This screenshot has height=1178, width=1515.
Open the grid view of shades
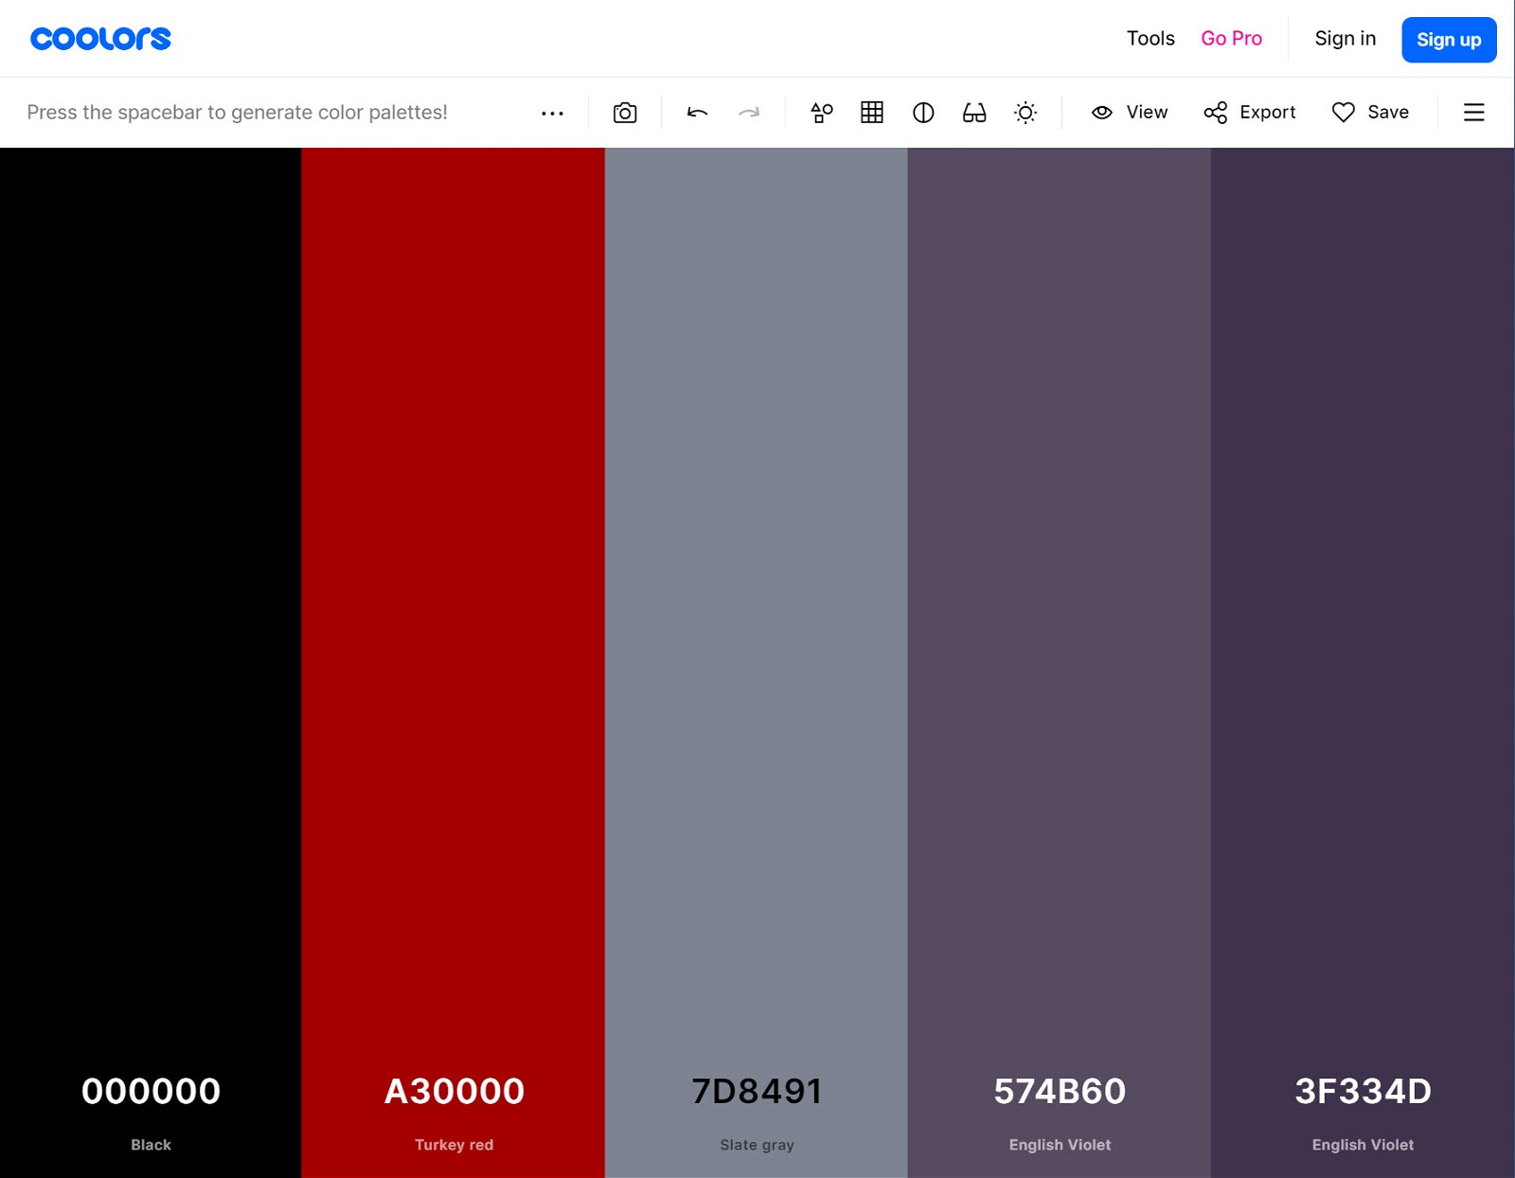(872, 113)
